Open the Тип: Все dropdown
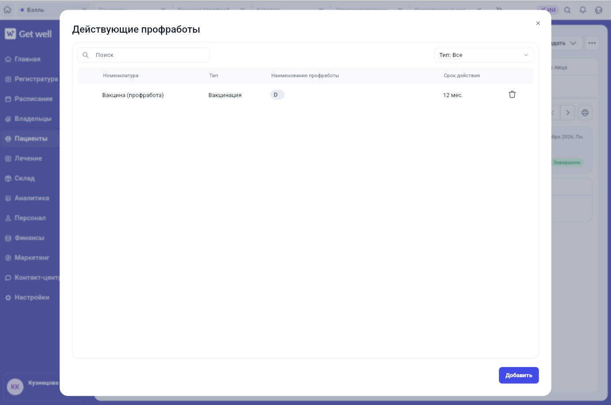611x405 pixels. (x=484, y=55)
